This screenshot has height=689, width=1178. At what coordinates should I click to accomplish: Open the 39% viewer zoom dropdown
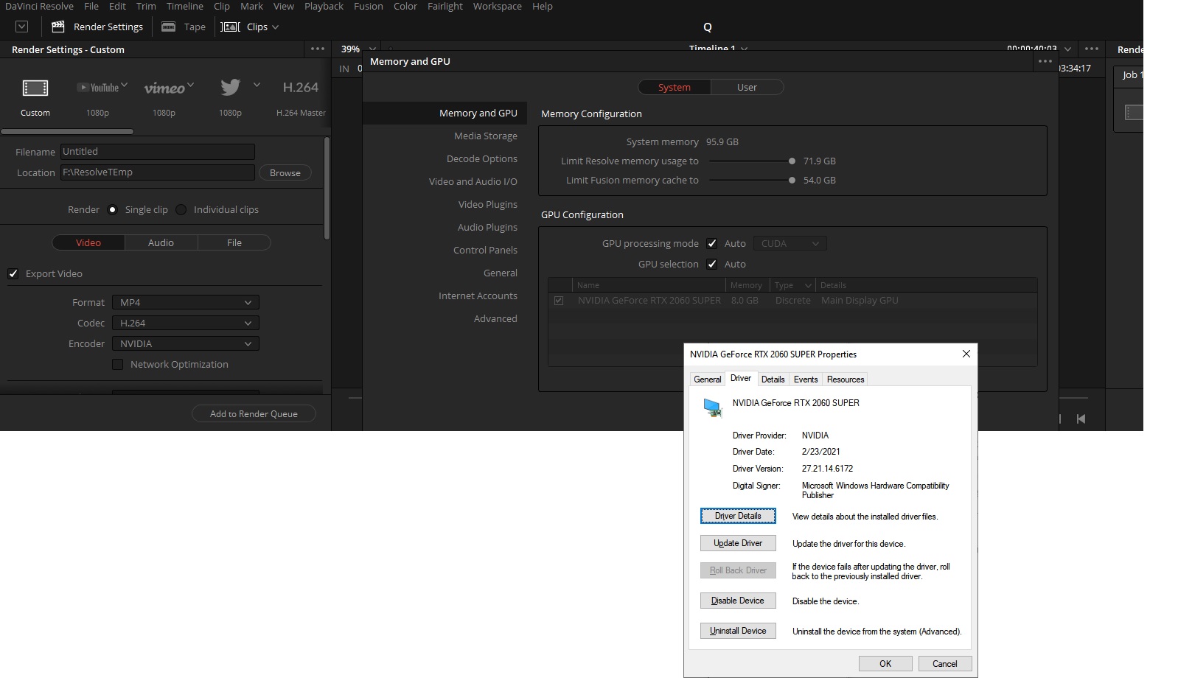click(372, 49)
